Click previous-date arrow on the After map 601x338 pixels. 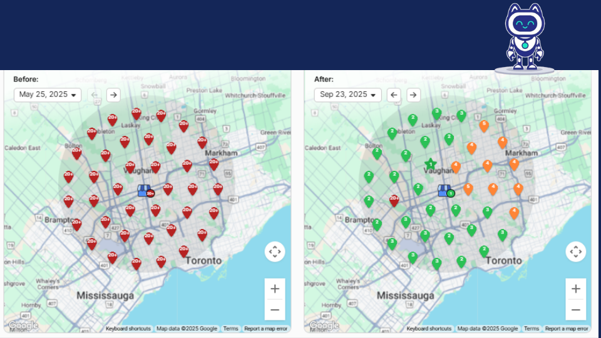click(x=394, y=95)
